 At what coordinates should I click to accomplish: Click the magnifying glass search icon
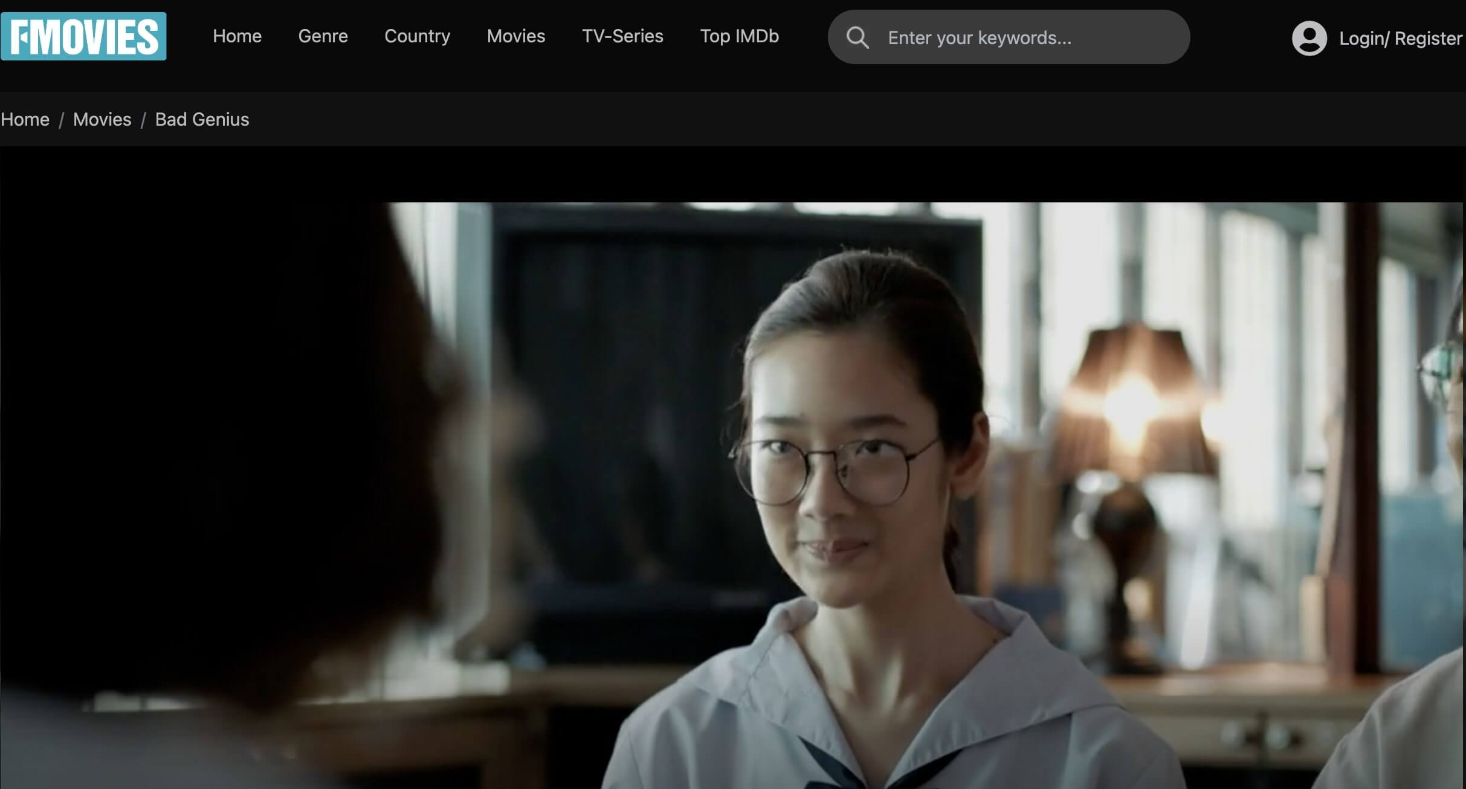click(857, 37)
